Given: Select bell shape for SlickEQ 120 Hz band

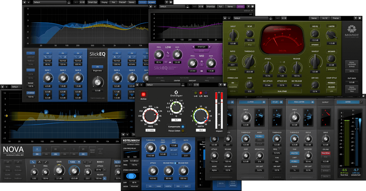Looking at the screenshot, I should pos(65,57).
